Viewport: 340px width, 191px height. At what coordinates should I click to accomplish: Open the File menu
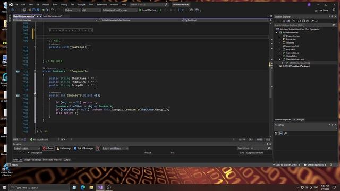16,5
